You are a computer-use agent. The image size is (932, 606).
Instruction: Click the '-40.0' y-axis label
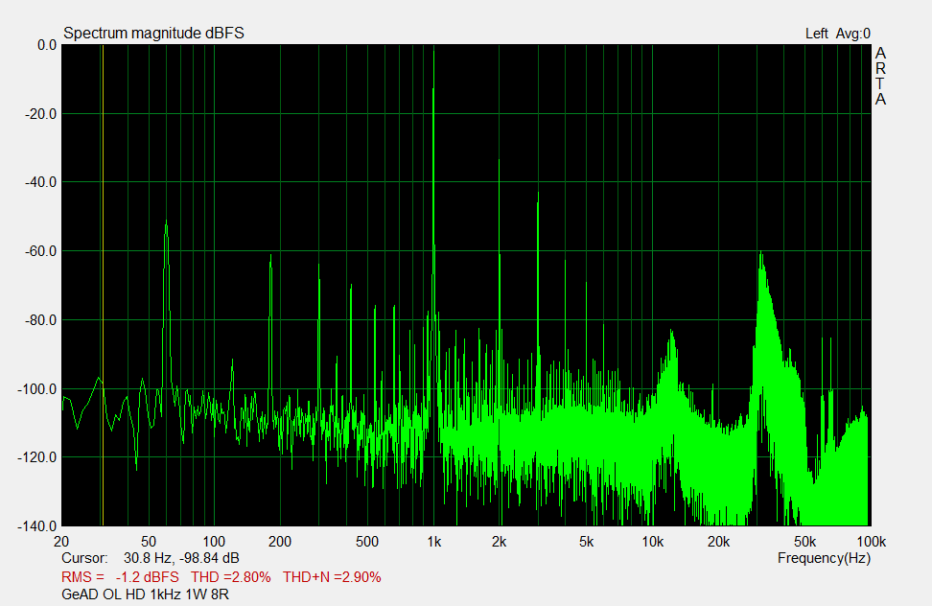click(x=41, y=182)
